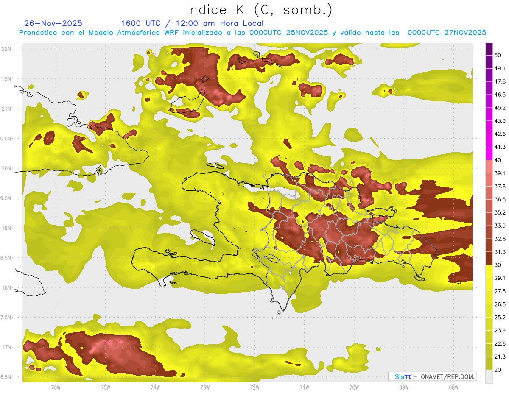Click colorbar value "49.1"

500,68
